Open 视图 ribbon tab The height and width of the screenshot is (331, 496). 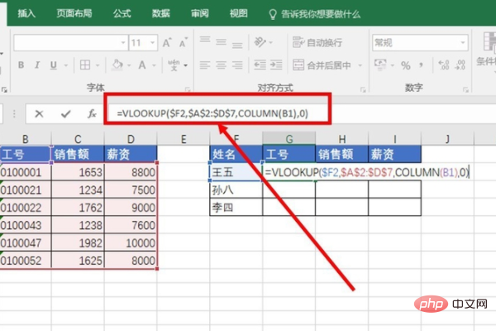239,13
